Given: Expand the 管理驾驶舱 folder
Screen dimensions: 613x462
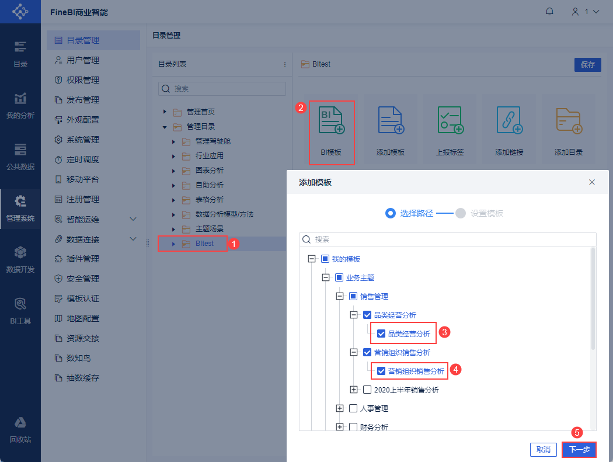Looking at the screenshot, I should (x=173, y=141).
